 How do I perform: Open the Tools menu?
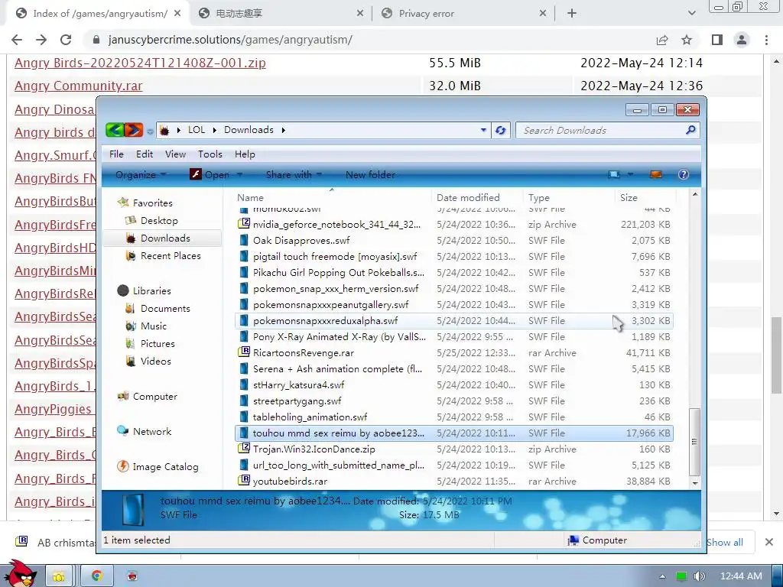[x=210, y=154]
